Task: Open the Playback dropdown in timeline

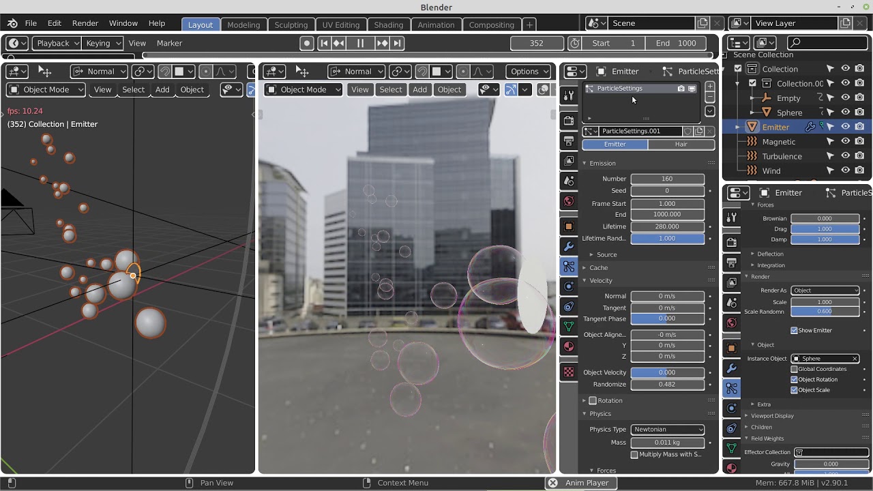Action: coord(57,43)
